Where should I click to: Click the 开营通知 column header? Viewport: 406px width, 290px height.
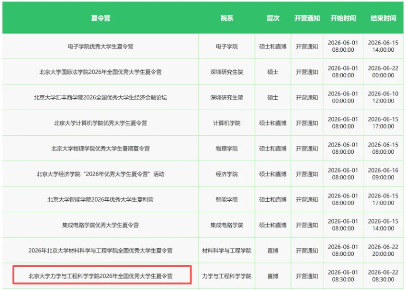[307, 18]
